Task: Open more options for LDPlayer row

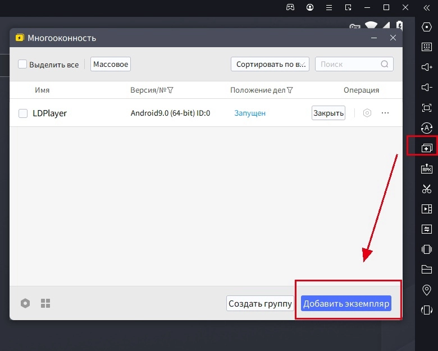Action: 385,113
